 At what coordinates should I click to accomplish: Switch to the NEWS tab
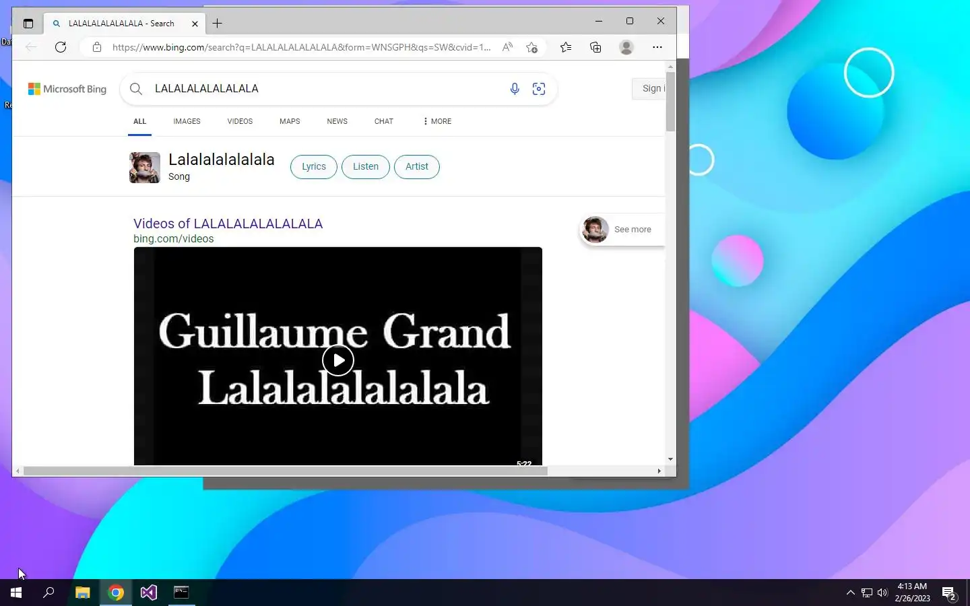point(337,121)
